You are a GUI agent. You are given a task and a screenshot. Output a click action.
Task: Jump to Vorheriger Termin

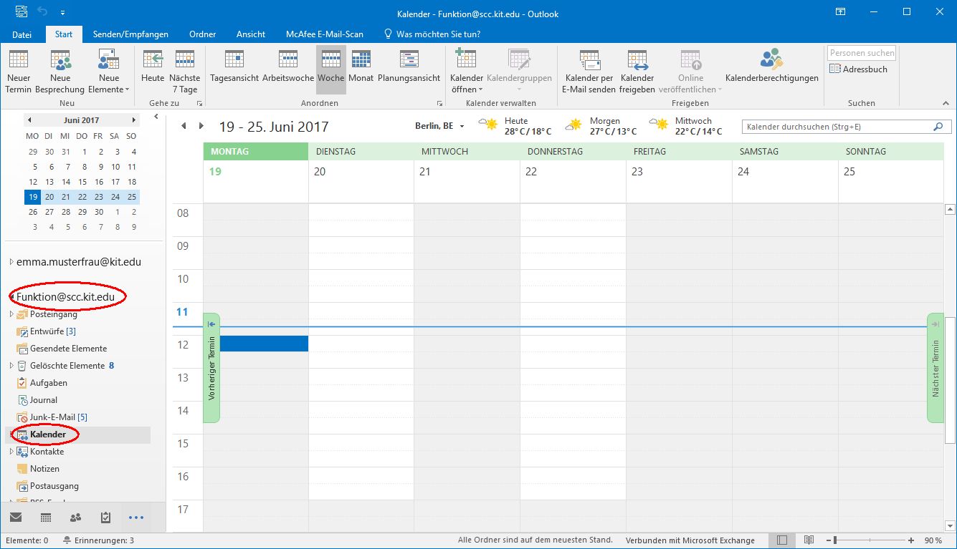(x=211, y=367)
